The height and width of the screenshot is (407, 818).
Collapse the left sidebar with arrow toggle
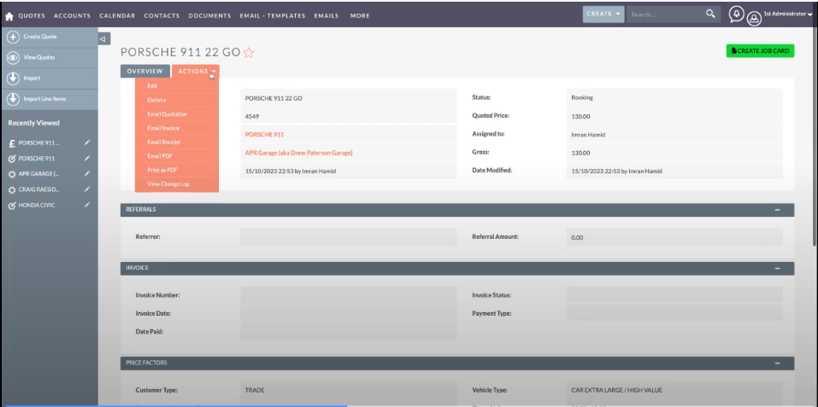(x=103, y=38)
